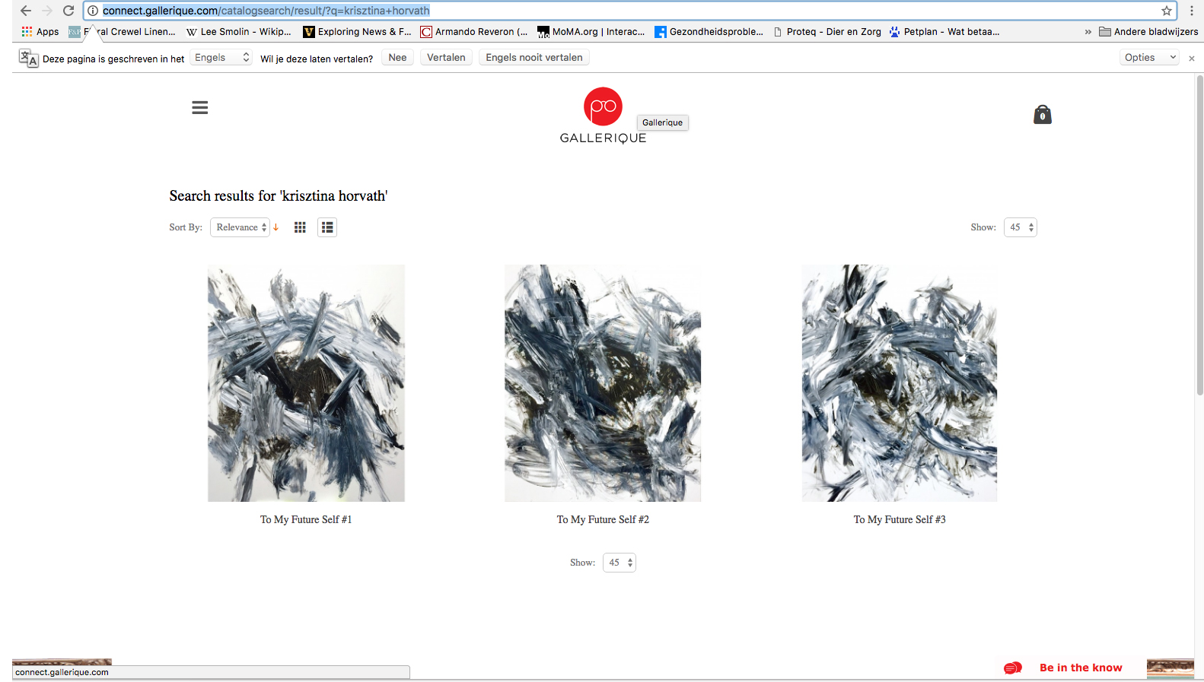The width and height of the screenshot is (1204, 682).
Task: Click Engels nooit vertalen button
Action: point(534,58)
